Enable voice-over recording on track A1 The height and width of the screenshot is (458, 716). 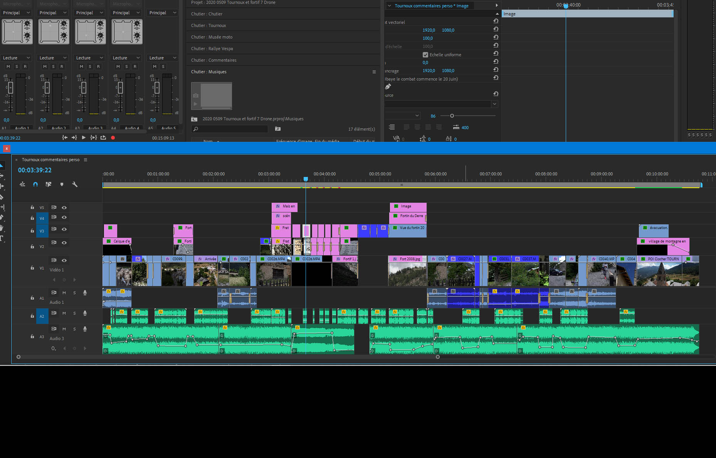[x=85, y=293]
